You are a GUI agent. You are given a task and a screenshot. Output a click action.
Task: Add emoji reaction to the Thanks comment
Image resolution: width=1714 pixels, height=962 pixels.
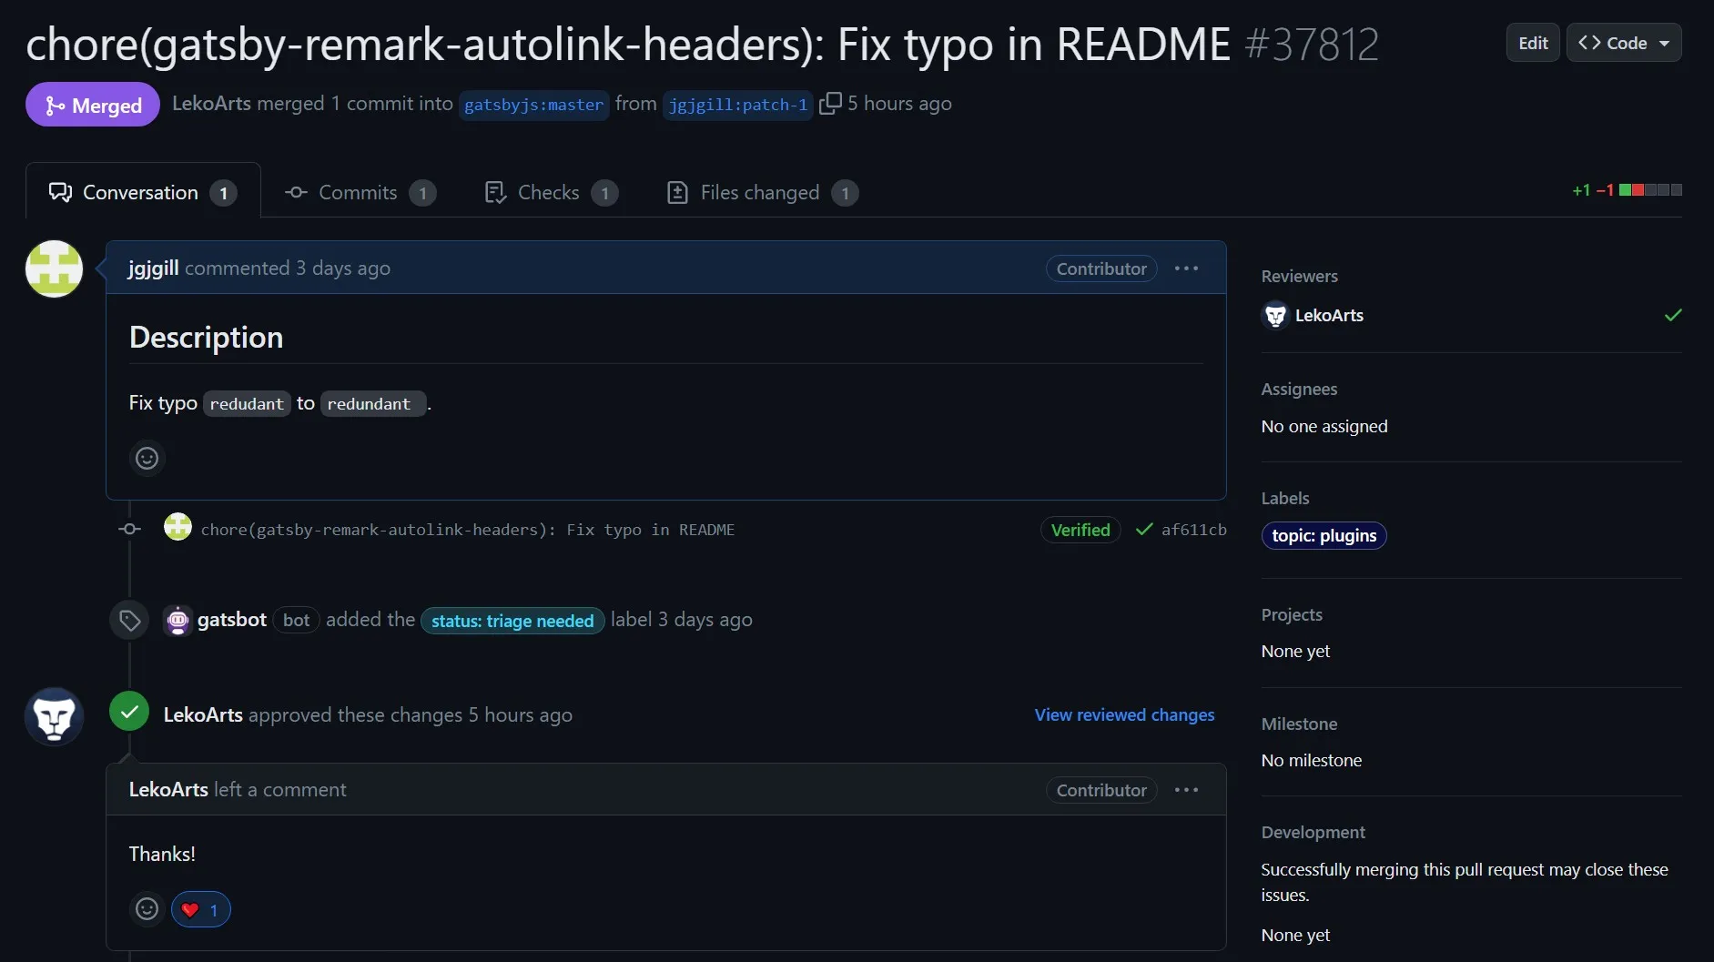[x=147, y=908]
